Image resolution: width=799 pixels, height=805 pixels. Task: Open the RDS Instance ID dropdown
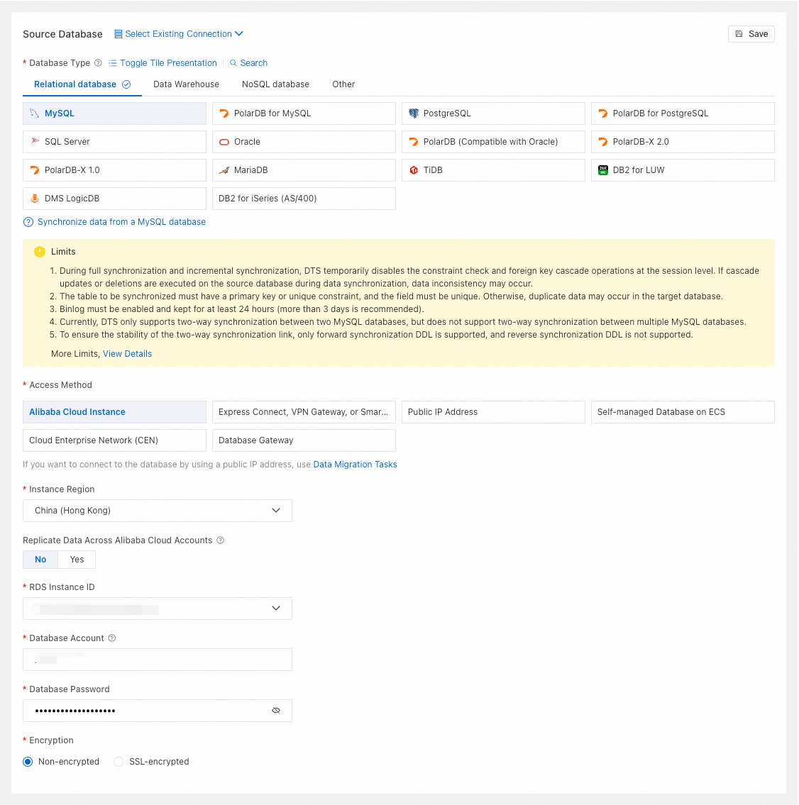pos(157,609)
